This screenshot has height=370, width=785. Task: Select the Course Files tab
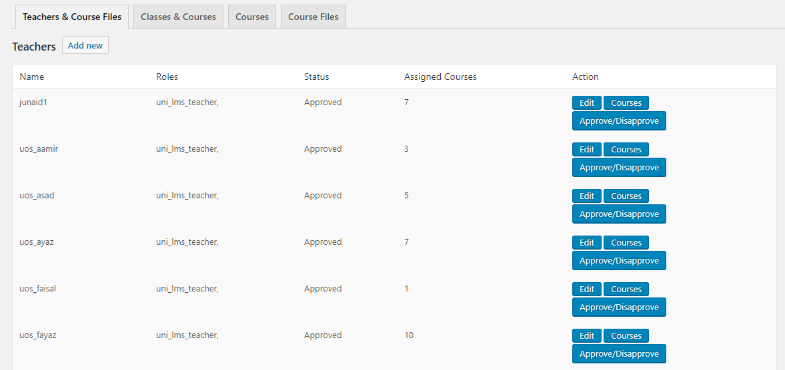pyautogui.click(x=313, y=17)
